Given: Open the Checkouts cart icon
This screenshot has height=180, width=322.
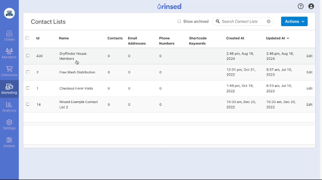Looking at the screenshot, I should [x=9, y=71].
